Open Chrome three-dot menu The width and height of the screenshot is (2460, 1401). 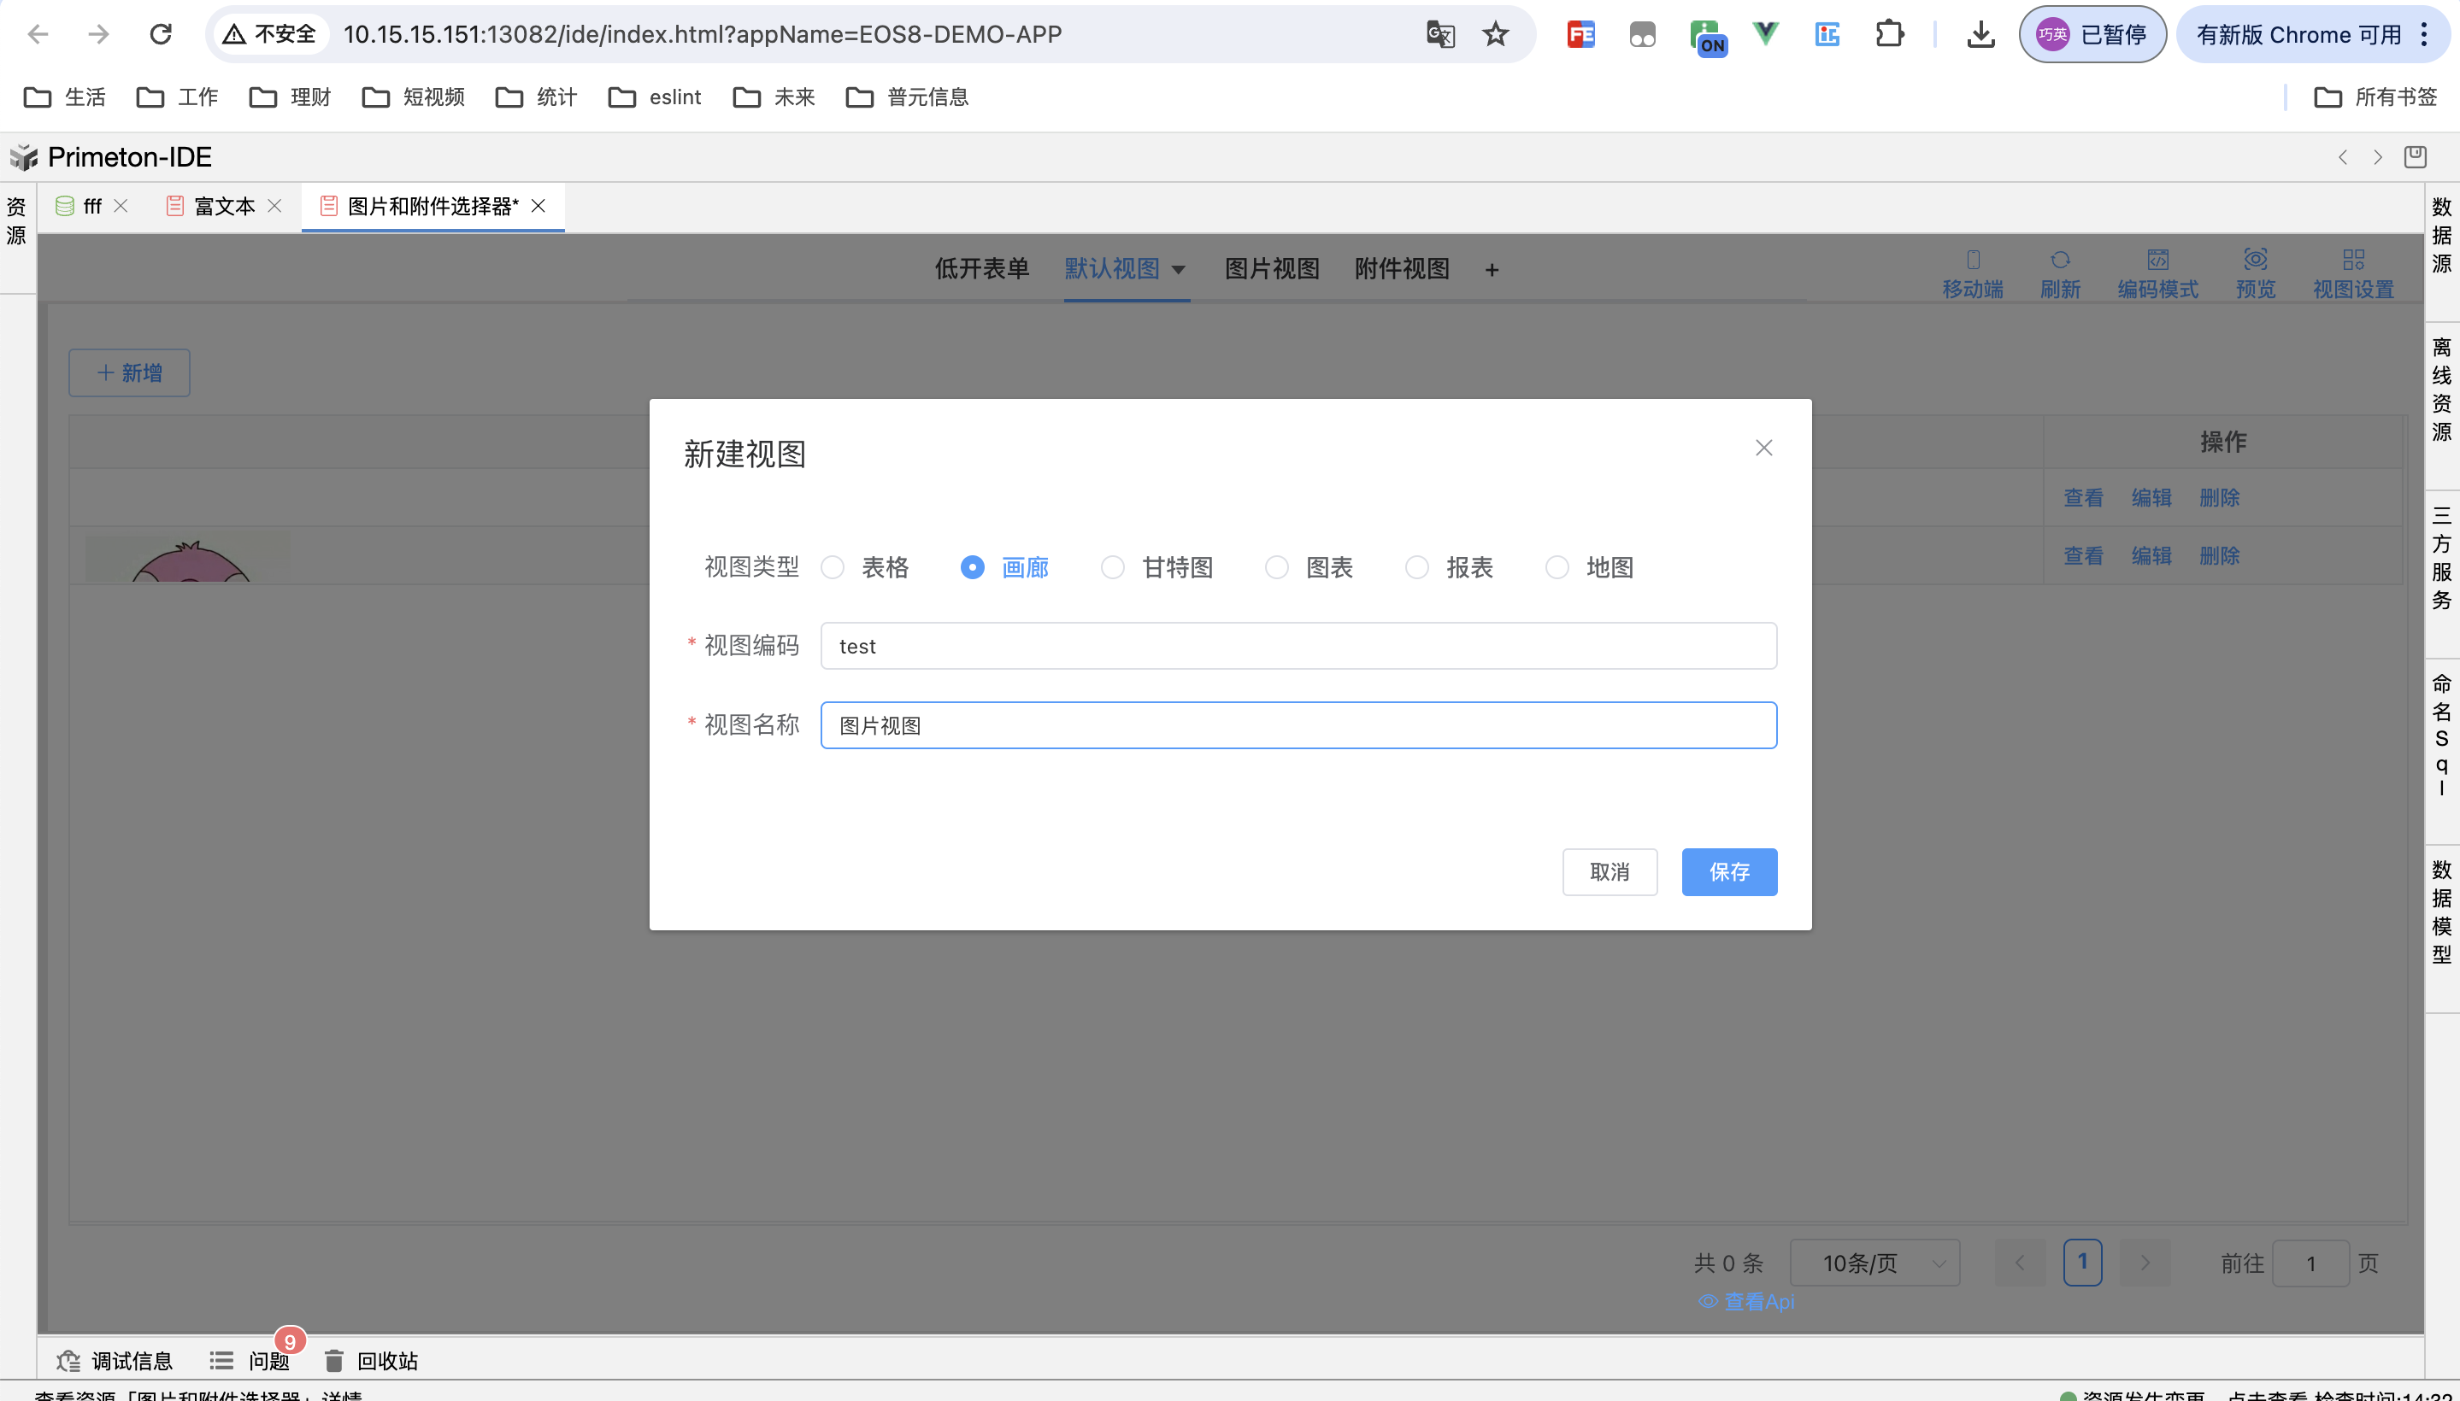click(2423, 35)
